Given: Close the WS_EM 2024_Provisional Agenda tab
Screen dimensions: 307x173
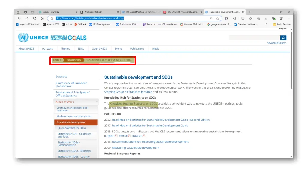Looking at the screenshot, I should coord(201,12).
